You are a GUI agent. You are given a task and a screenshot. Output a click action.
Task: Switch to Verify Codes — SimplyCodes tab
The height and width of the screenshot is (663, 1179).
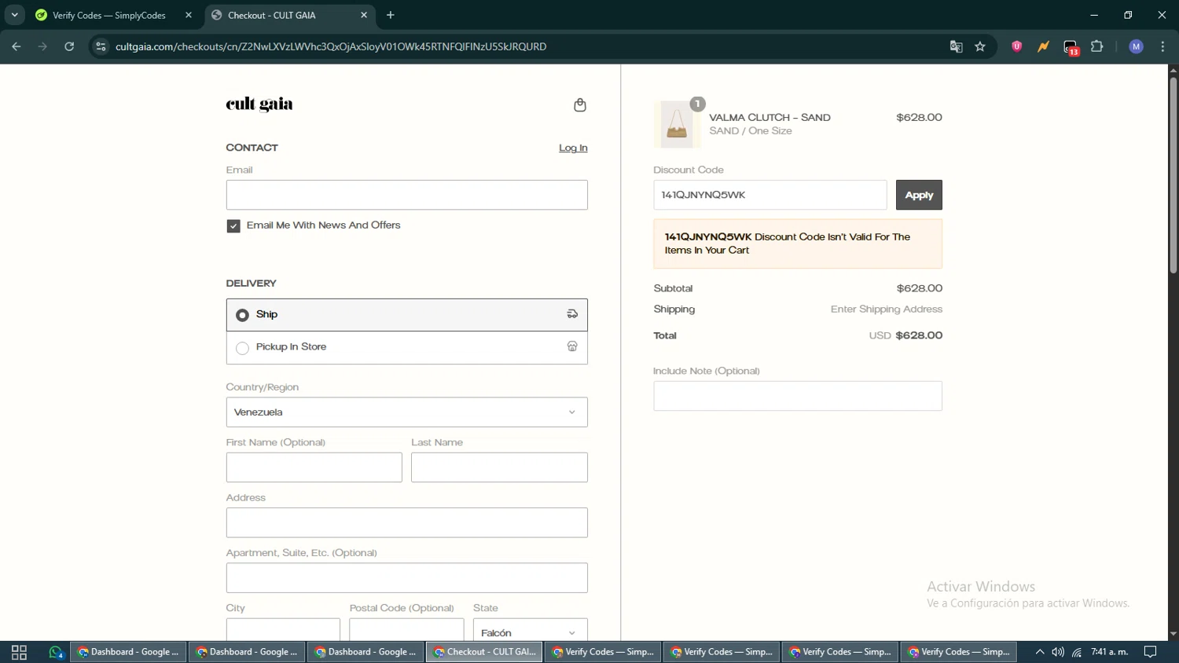click(x=113, y=15)
